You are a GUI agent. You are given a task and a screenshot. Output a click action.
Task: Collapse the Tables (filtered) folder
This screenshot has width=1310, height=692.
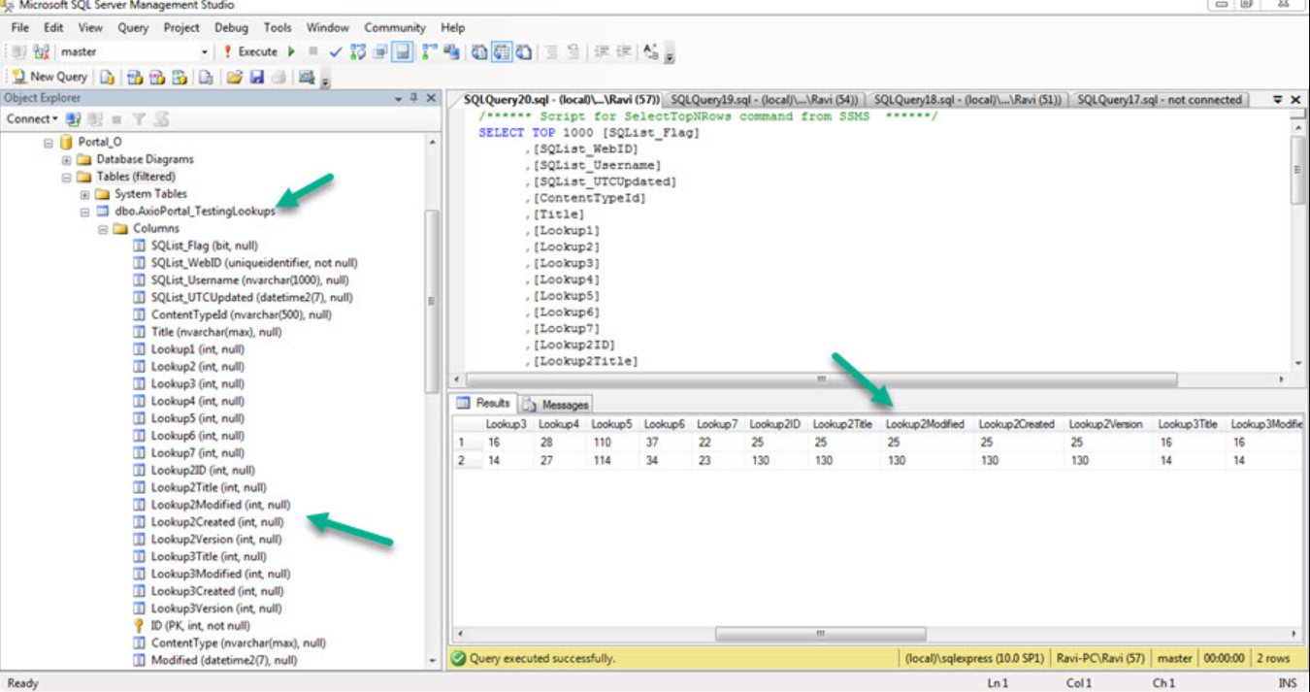66,177
